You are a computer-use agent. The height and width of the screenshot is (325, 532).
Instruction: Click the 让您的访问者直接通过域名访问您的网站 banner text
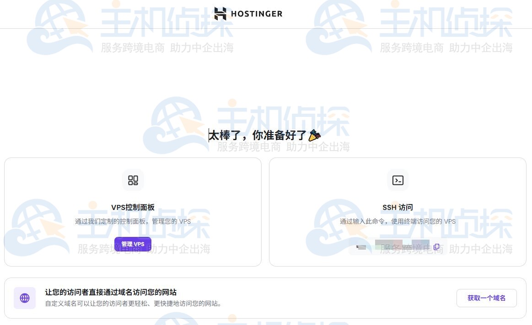[x=111, y=292]
